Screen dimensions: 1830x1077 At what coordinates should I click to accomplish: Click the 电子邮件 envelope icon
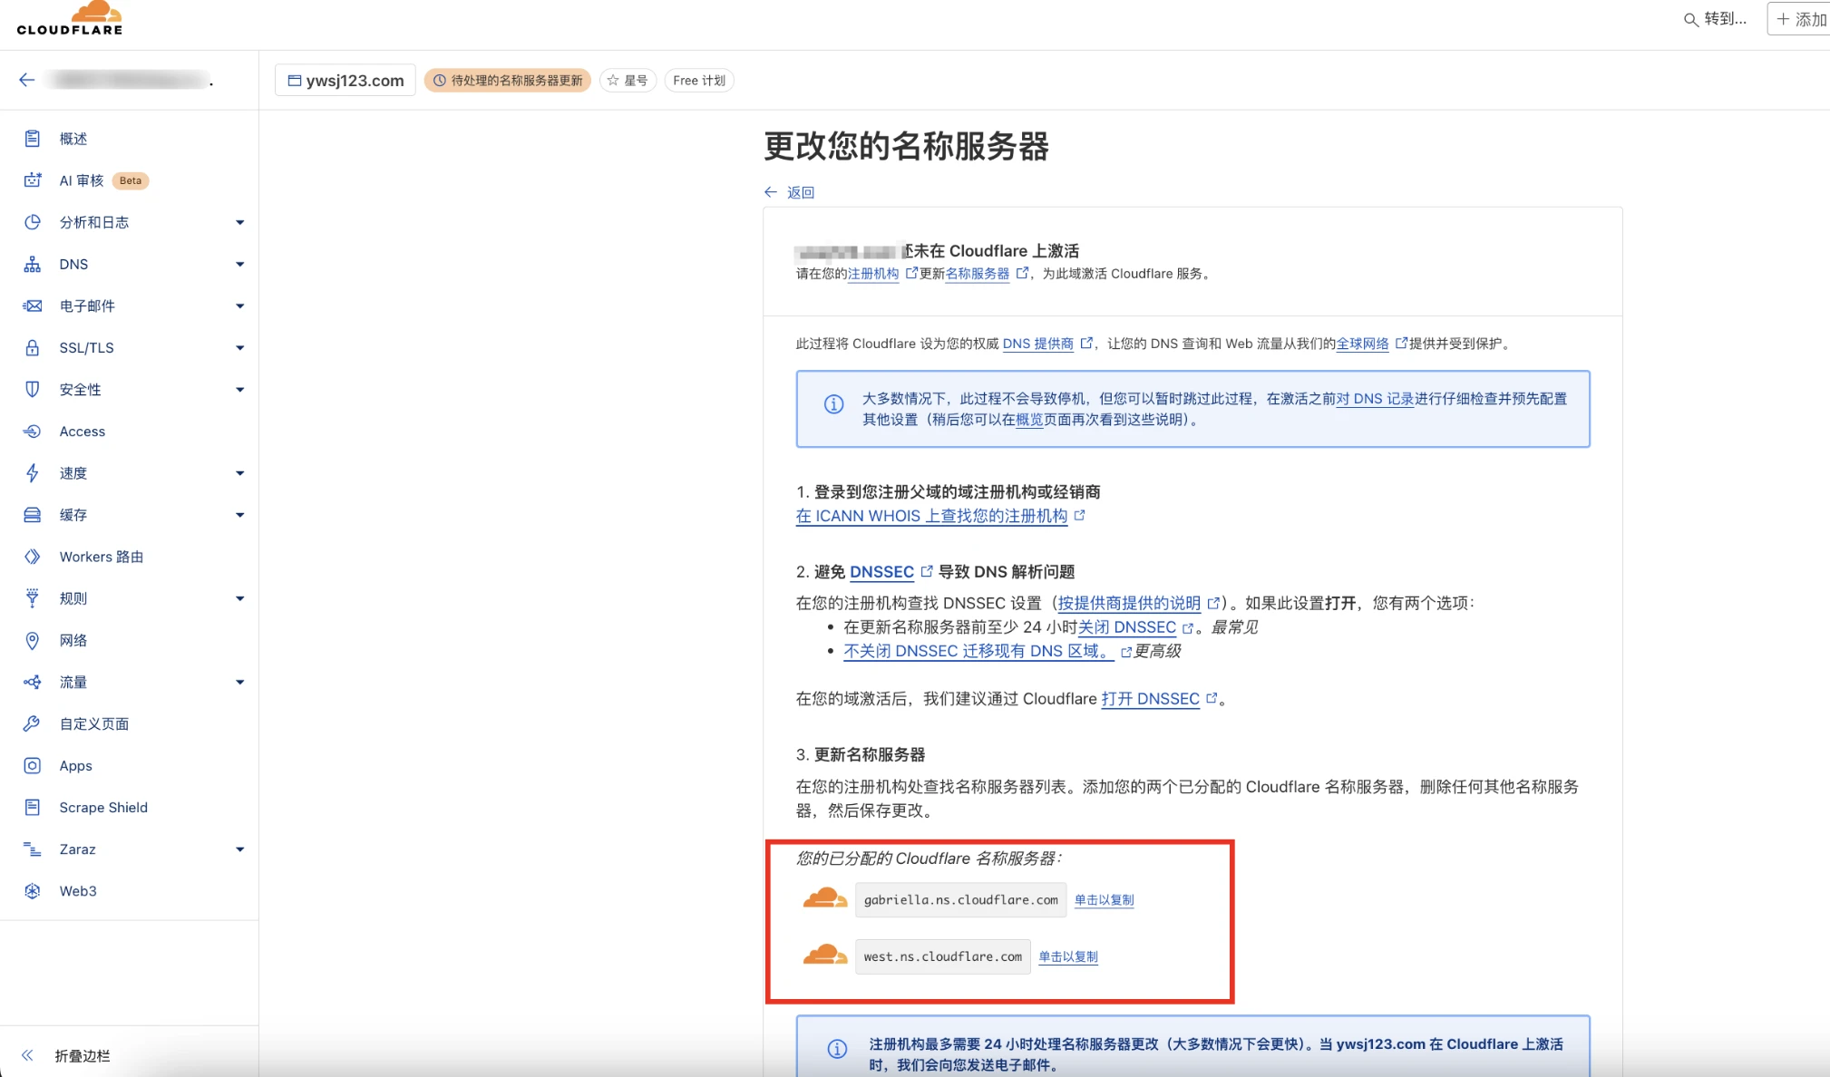[x=33, y=306]
